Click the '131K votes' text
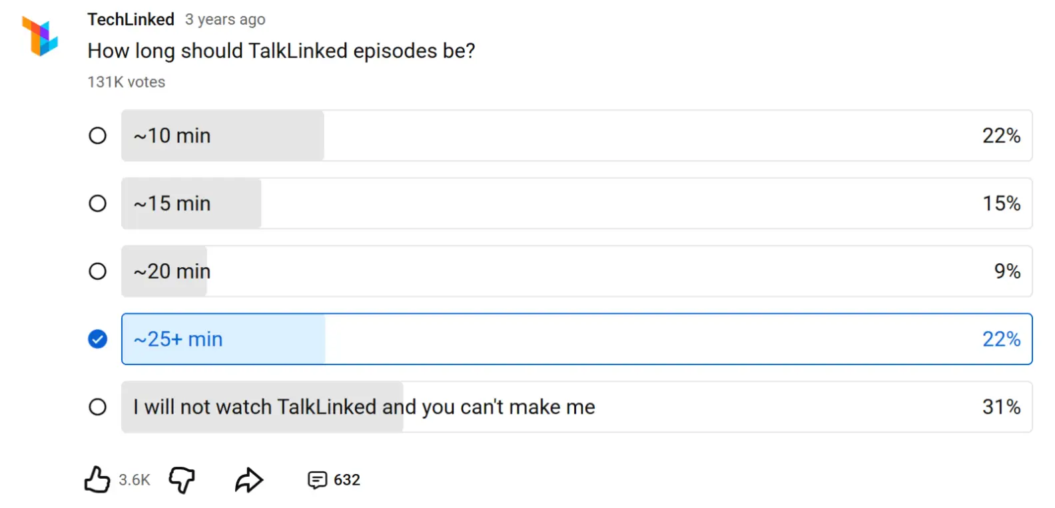The image size is (1055, 508). (126, 82)
